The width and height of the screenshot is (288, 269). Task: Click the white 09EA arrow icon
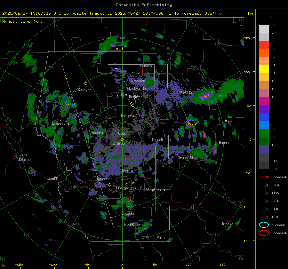pos(264,185)
